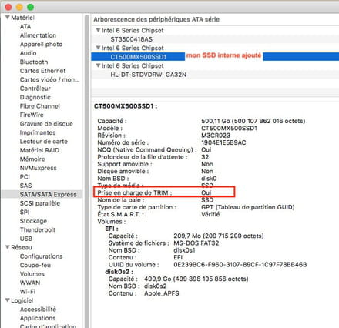Select PCI in the sidebar

(x=25, y=176)
